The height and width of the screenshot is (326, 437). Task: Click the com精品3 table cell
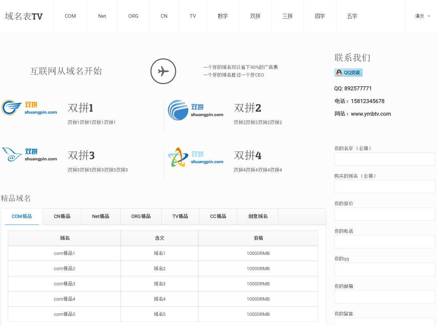(65, 284)
